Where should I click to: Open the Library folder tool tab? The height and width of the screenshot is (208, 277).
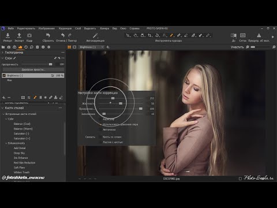pos(3,47)
